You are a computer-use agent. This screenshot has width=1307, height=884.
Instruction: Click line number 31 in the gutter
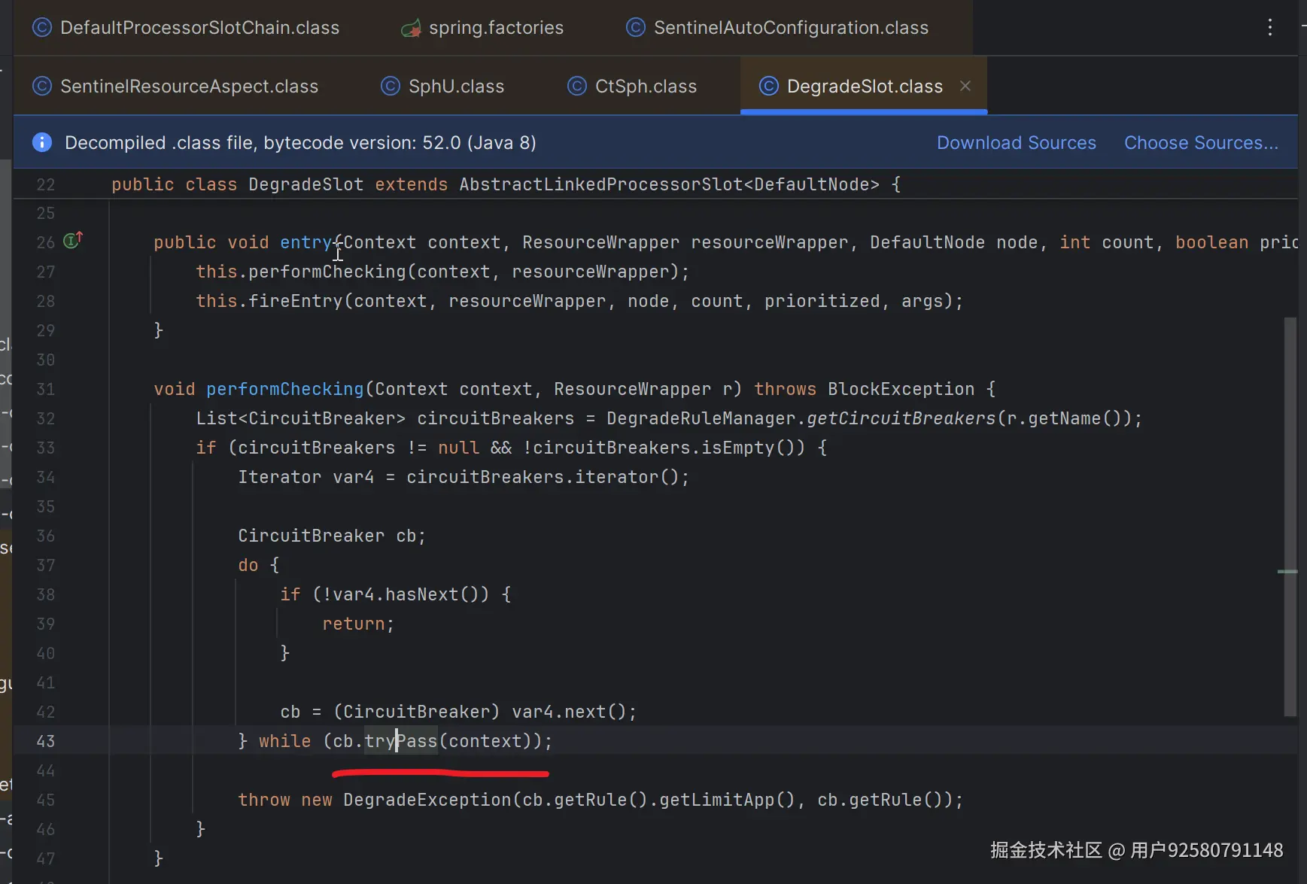pos(46,389)
